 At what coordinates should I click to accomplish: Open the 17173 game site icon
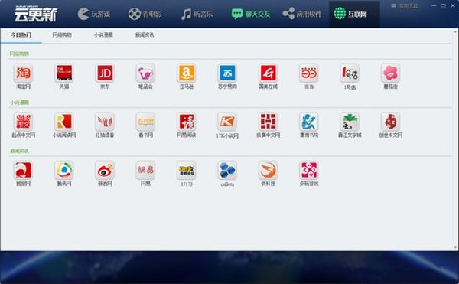tap(187, 170)
